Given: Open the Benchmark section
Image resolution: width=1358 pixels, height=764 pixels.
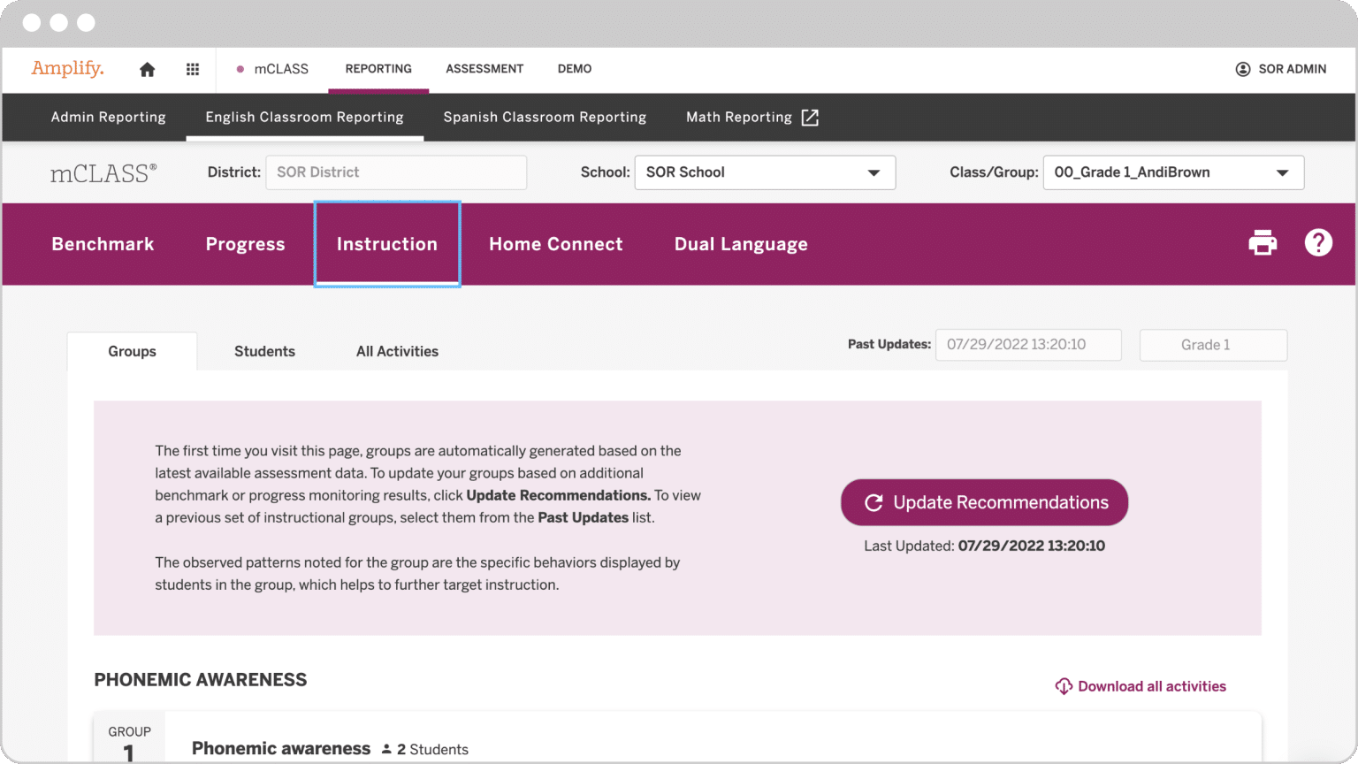Looking at the screenshot, I should pos(103,244).
